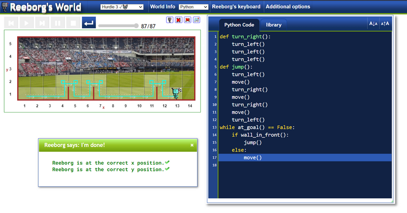The image size is (407, 213).
Task: Close the "Reeborg says" dialog
Action: 192,145
